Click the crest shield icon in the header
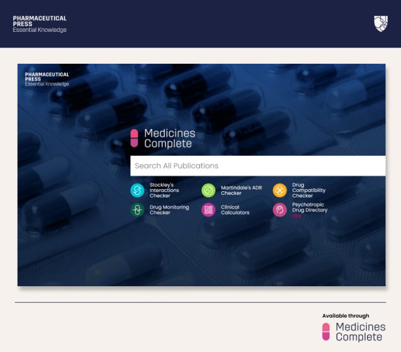 [381, 24]
